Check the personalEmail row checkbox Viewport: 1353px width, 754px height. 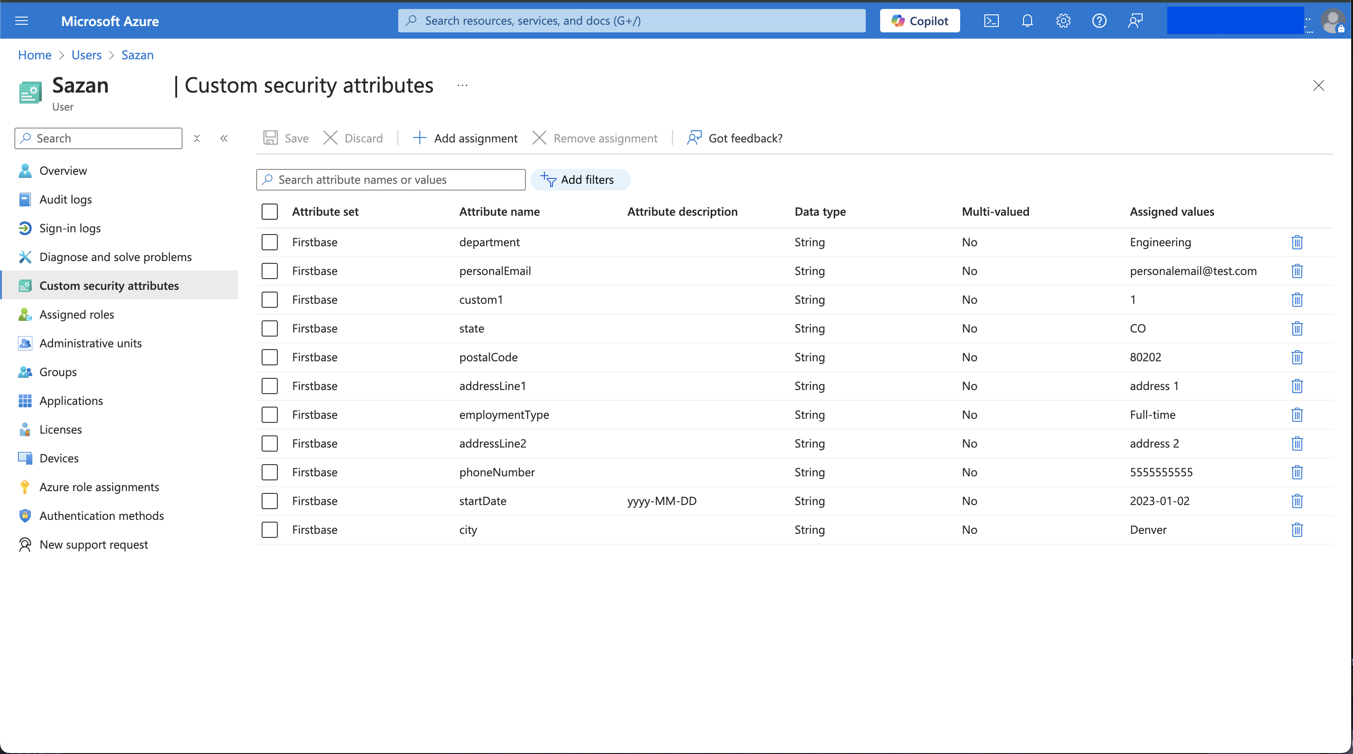point(269,271)
